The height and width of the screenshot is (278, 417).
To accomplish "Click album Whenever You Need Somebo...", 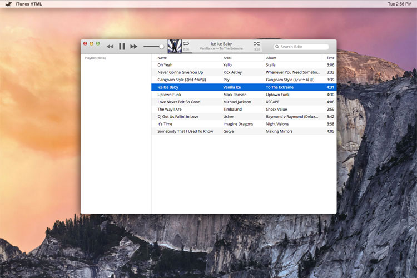I will click(x=293, y=72).
